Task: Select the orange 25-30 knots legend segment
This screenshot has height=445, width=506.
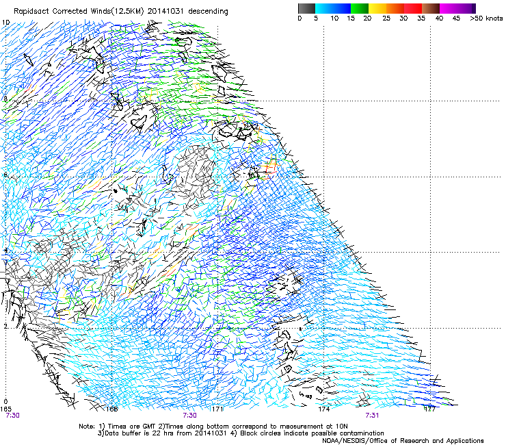Action: tap(395, 8)
